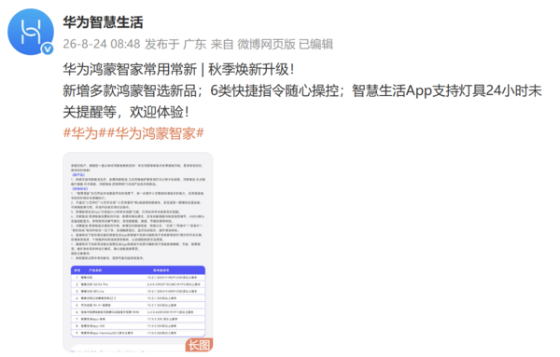560x357 pixels.
Task: Click the blue verified V badge
Action: (48, 48)
